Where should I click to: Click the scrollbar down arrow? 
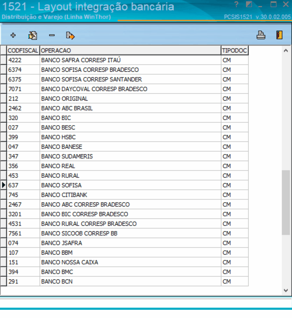[x=286, y=291]
